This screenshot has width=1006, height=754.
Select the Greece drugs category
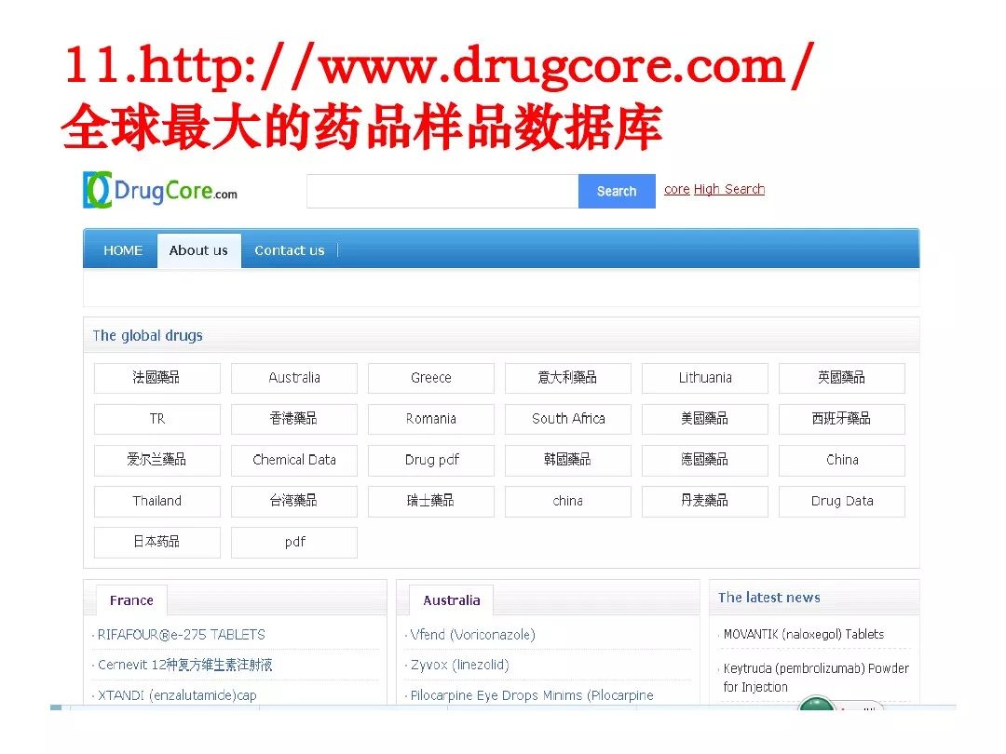tap(431, 378)
